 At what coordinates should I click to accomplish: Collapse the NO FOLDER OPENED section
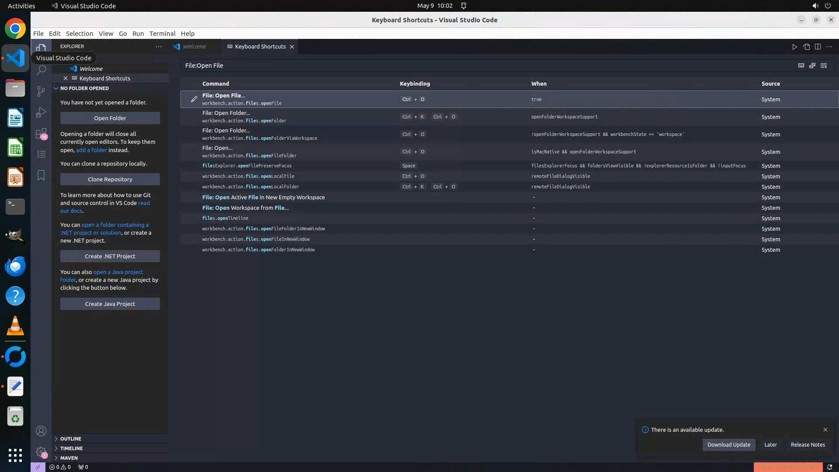(x=84, y=88)
